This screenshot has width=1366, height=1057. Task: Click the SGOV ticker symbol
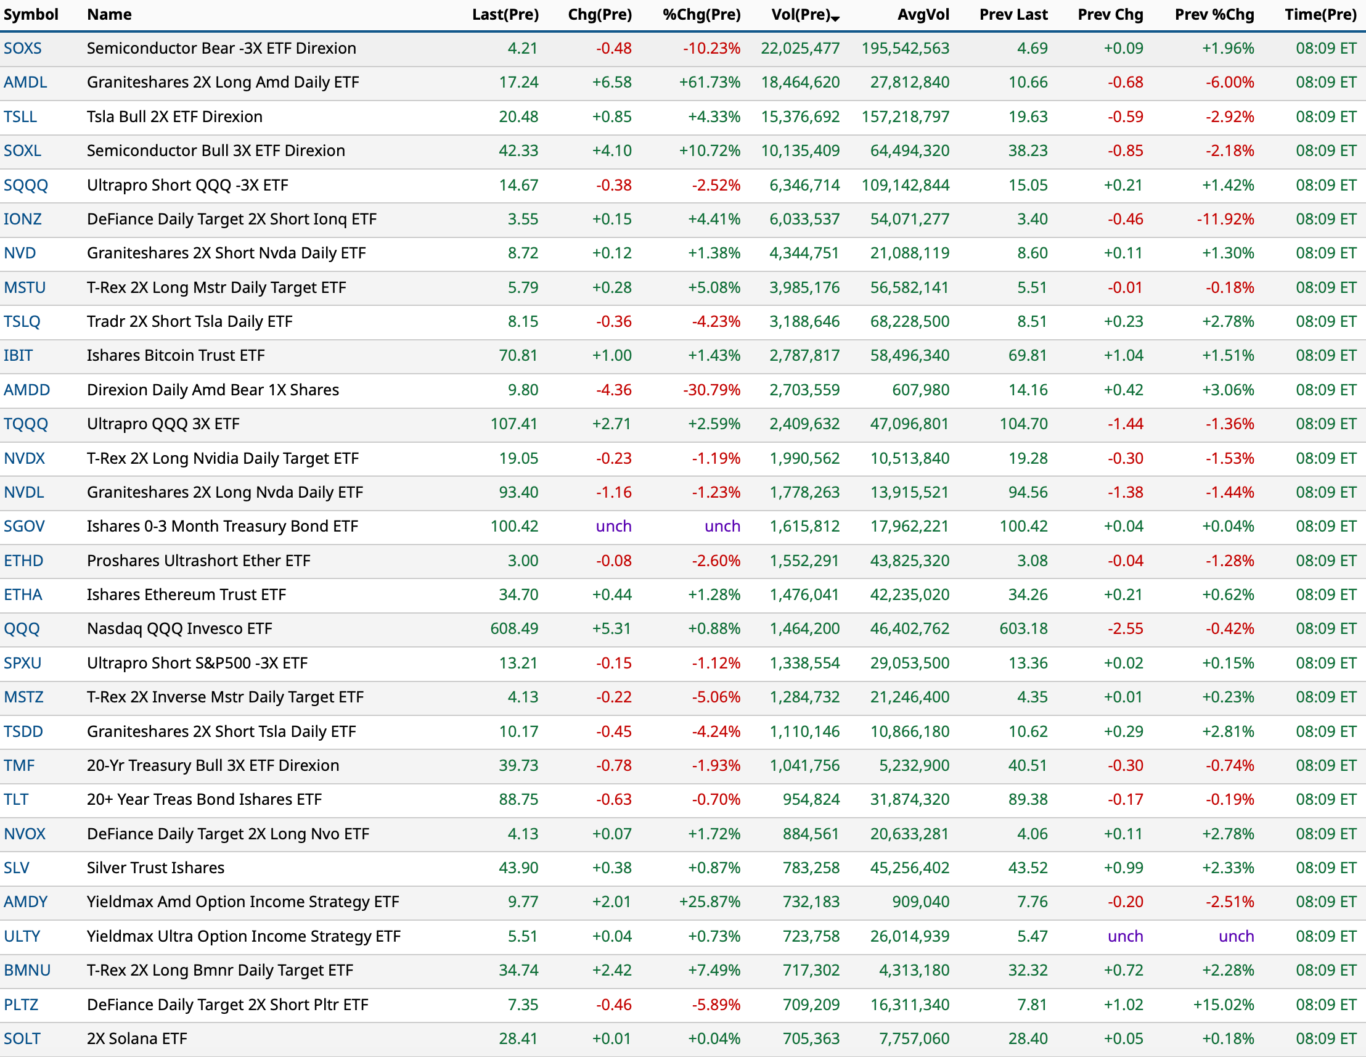point(24,526)
